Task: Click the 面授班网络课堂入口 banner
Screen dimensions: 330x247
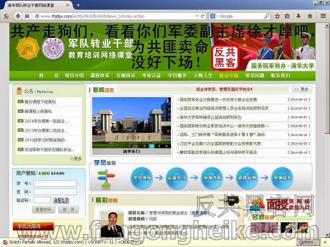Action: [280, 204]
